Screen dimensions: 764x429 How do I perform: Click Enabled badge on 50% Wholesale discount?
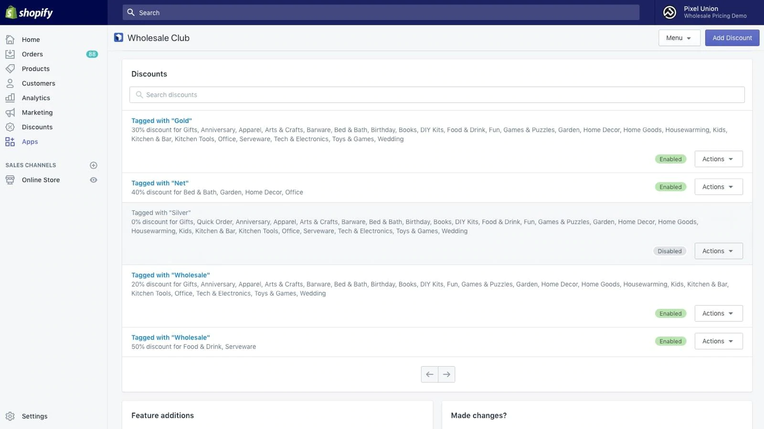click(x=670, y=341)
